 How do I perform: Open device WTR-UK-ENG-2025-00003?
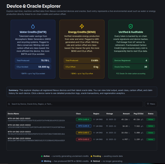pos(19,132)
